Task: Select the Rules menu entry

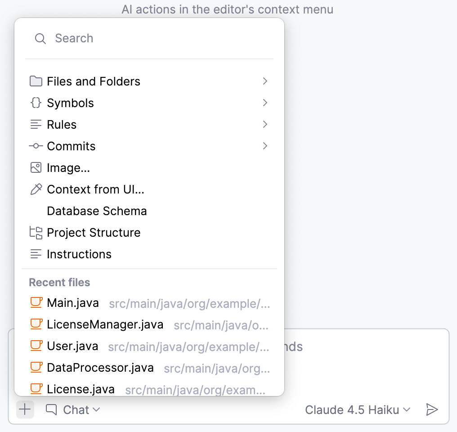Action: (x=62, y=125)
